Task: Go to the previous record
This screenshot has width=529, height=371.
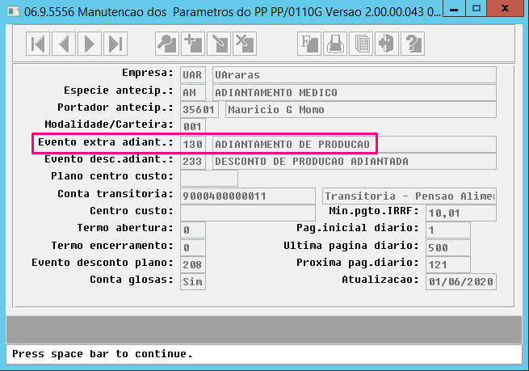Action: pyautogui.click(x=64, y=44)
